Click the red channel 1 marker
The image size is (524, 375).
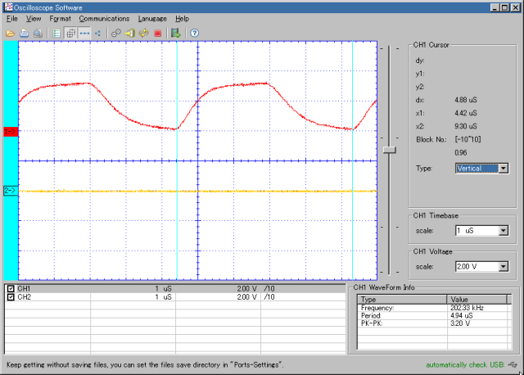(x=11, y=131)
